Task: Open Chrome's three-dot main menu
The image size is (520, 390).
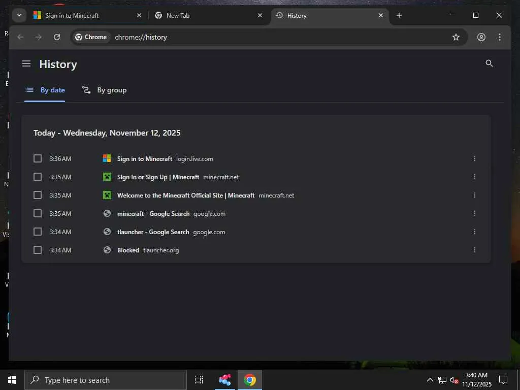Action: click(x=500, y=37)
